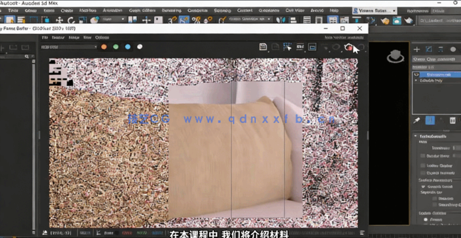Activate the Select and Rotate tool

click(71, 20)
